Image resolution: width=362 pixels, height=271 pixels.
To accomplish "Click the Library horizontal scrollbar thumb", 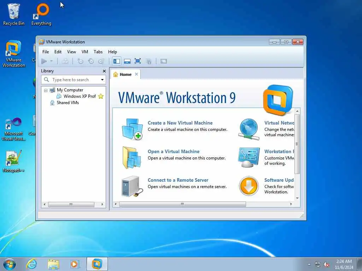I will (x=71, y=204).
